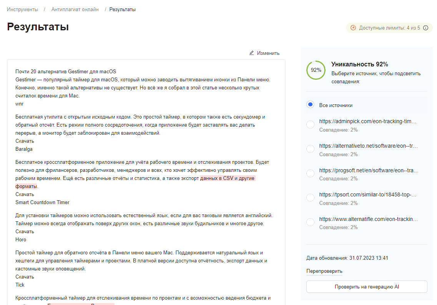Select the adminpick.com source radio button
The image size is (437, 305).
(310, 124)
